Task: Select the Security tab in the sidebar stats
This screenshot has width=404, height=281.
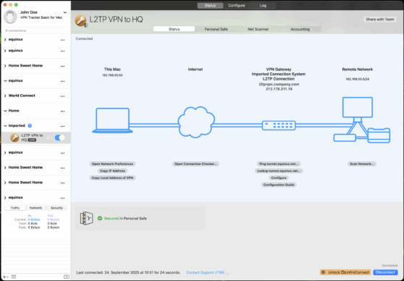Action: [x=56, y=208]
